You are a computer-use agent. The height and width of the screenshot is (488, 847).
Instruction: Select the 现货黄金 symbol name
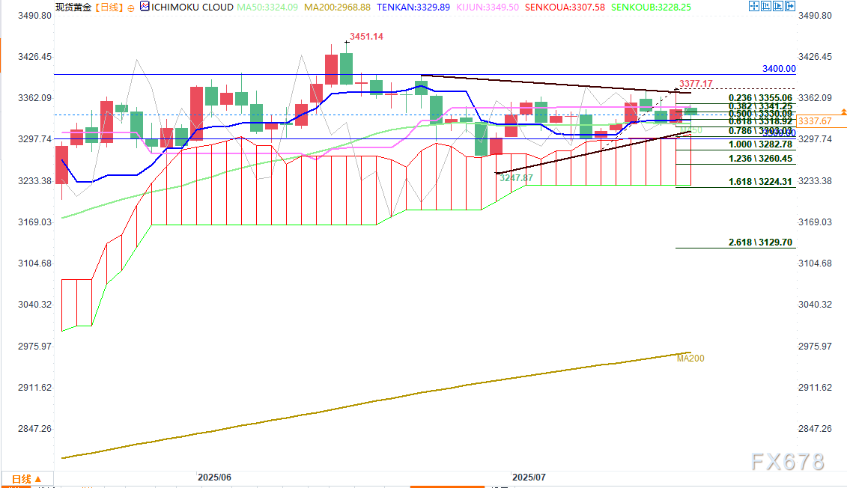73,7
